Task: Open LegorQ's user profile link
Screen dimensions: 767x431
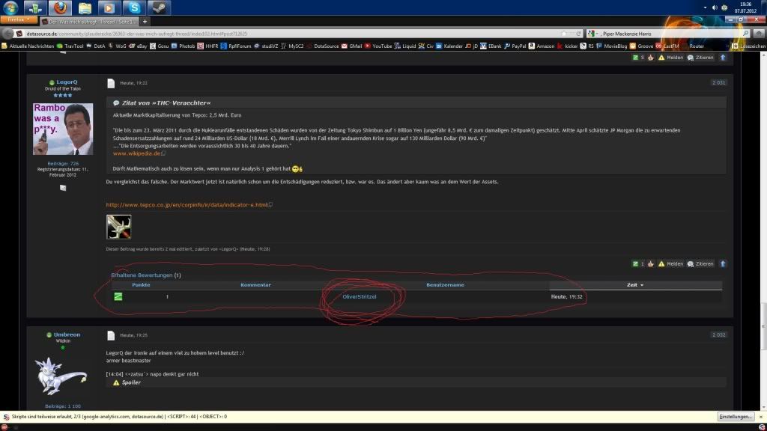Action: [67, 82]
